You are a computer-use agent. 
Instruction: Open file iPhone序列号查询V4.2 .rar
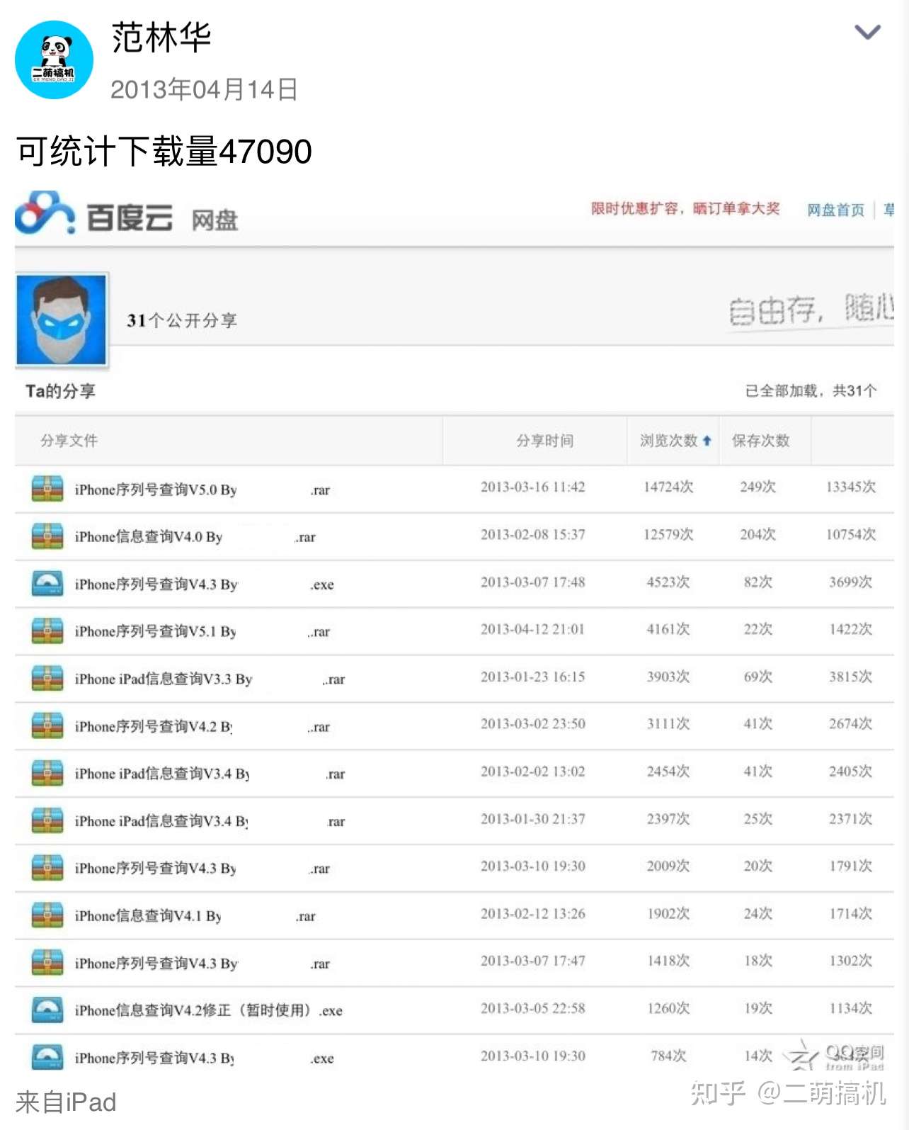[202, 726]
